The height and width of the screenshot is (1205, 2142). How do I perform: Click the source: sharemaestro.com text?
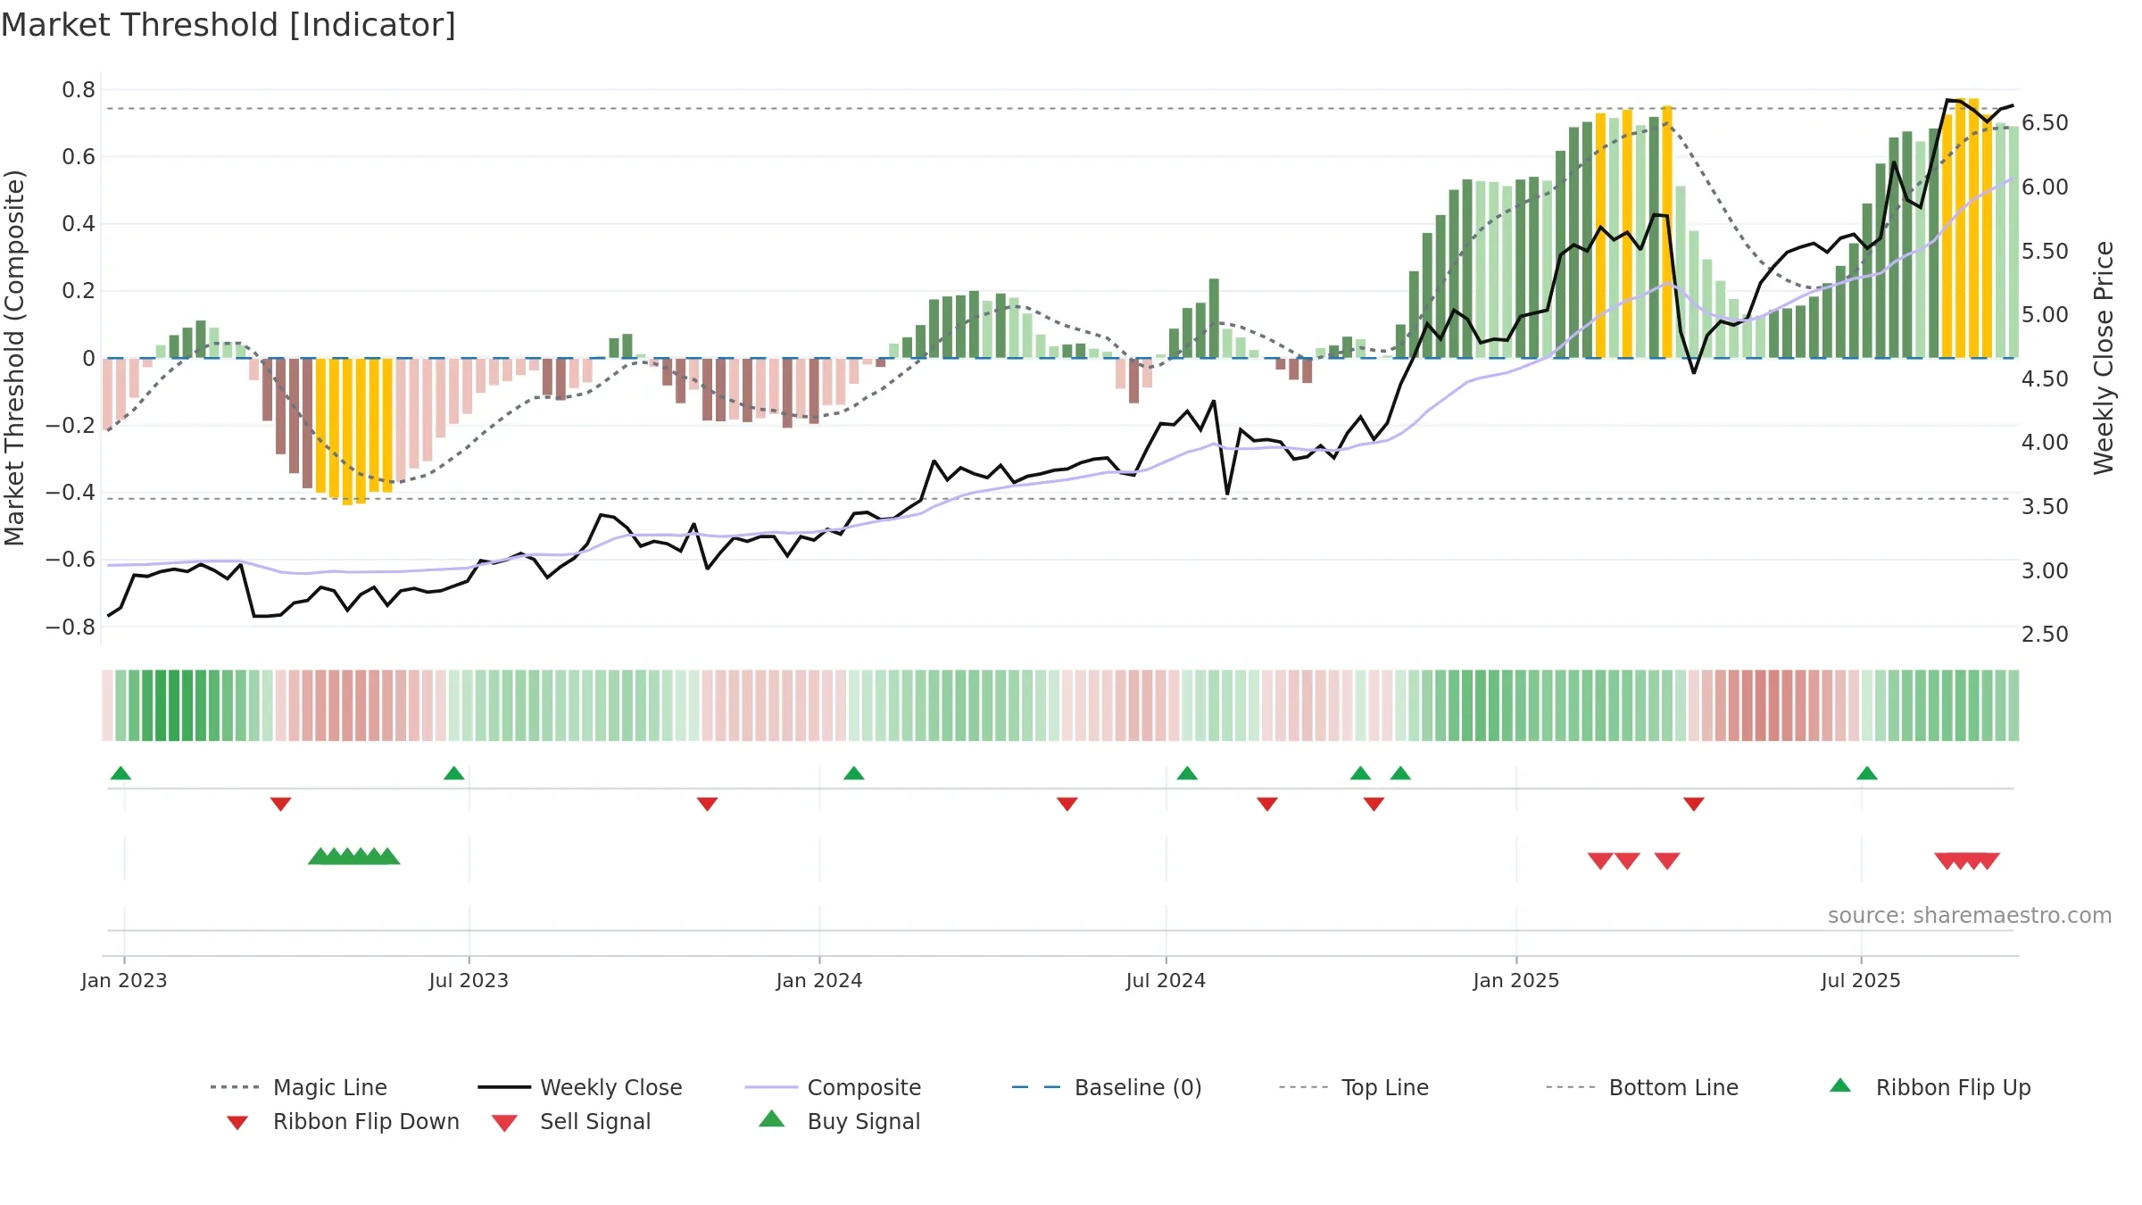point(1969,915)
